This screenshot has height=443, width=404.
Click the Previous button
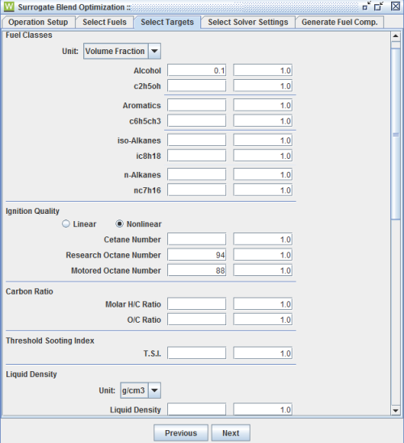click(181, 433)
